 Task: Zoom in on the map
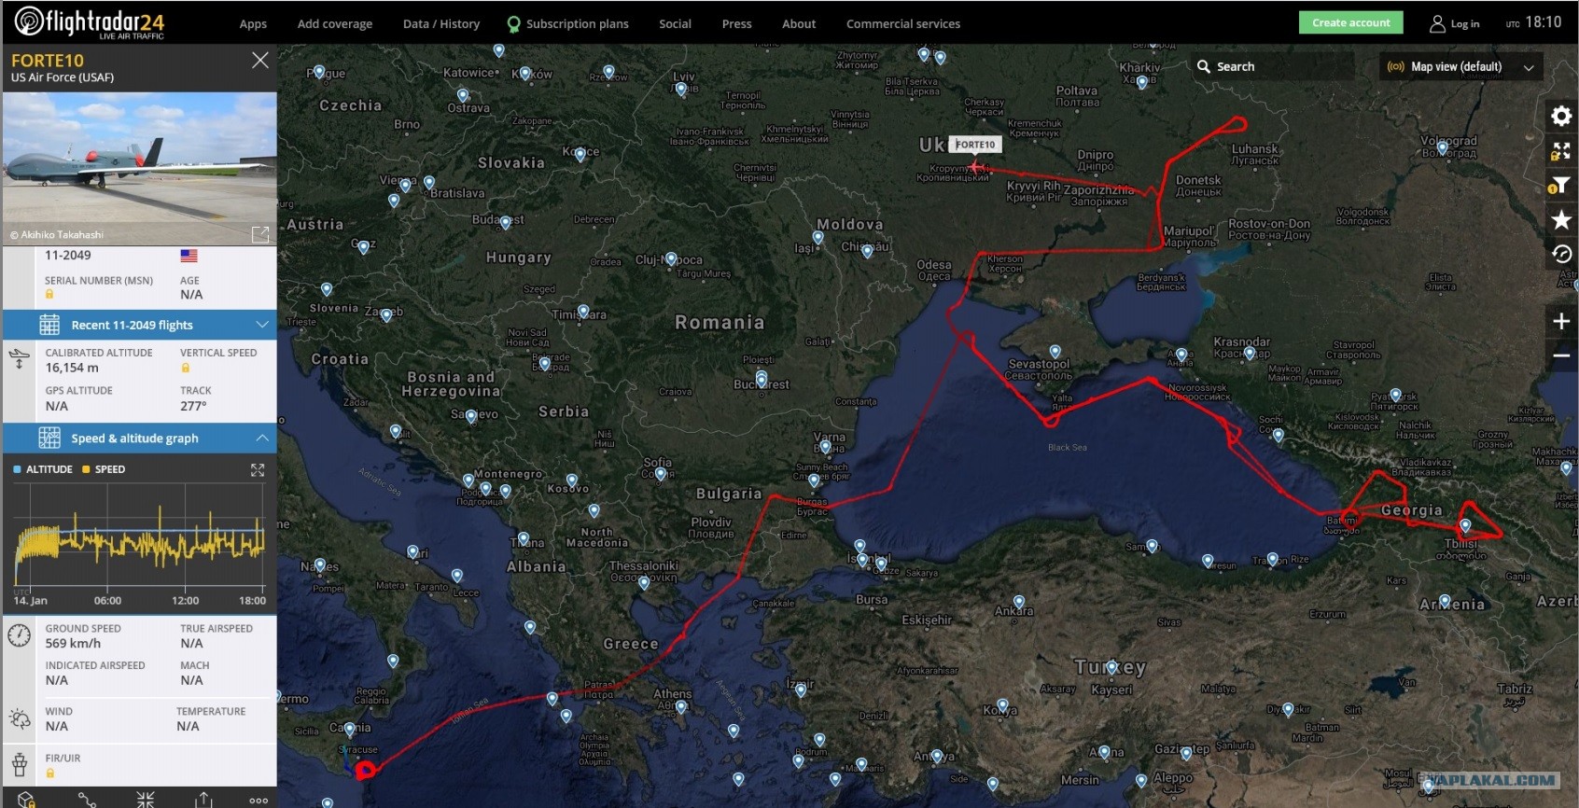(1561, 321)
